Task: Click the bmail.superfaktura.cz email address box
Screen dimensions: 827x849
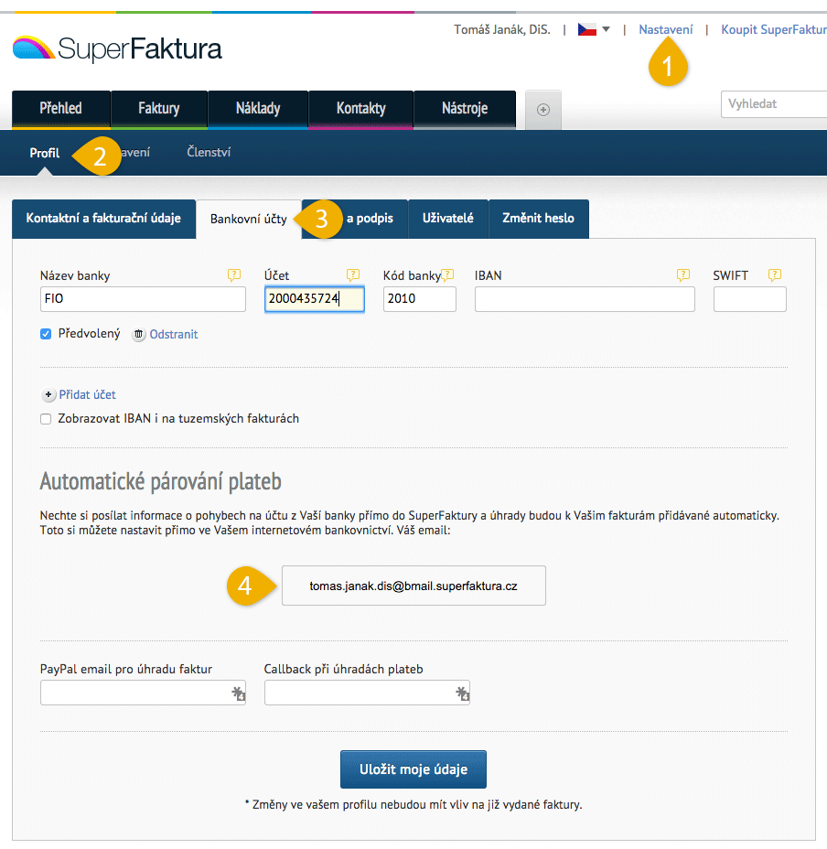Action: click(x=413, y=586)
